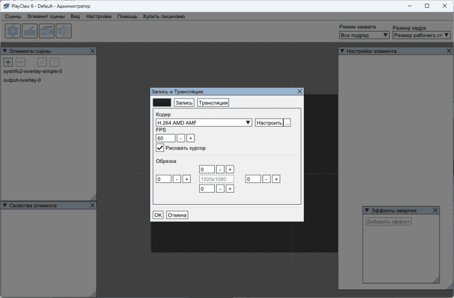Open the Вид menu

click(x=75, y=16)
